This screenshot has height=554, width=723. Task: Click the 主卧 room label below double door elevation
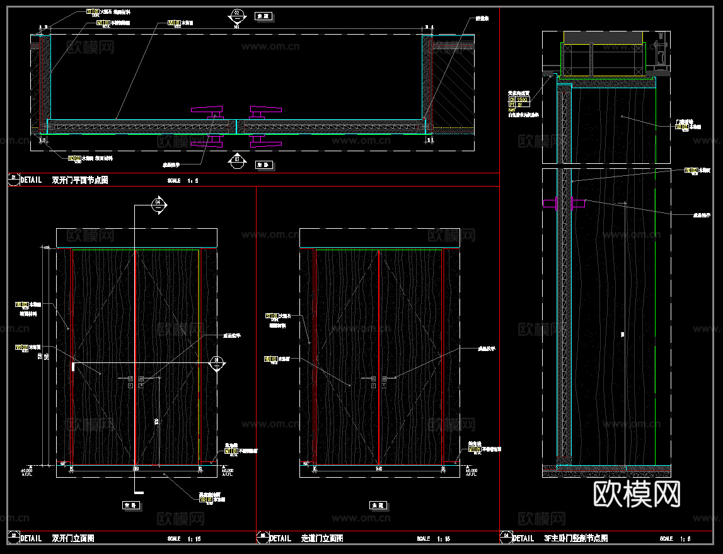coord(130,505)
